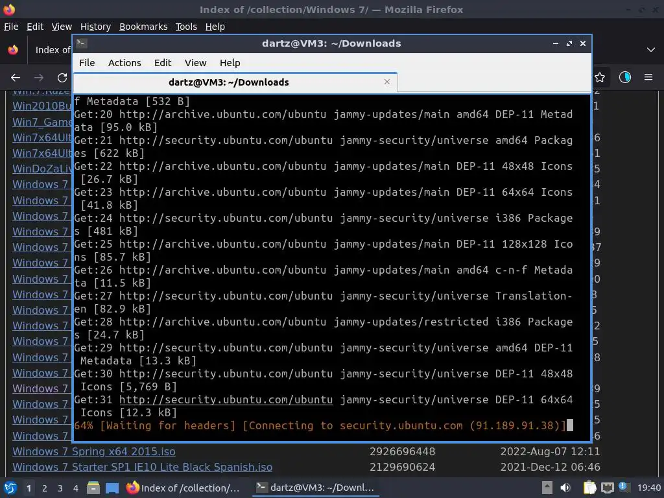Viewport: 664px width, 498px height.
Task: Click the 'Get:20' terminal output line
Action: click(x=324, y=121)
